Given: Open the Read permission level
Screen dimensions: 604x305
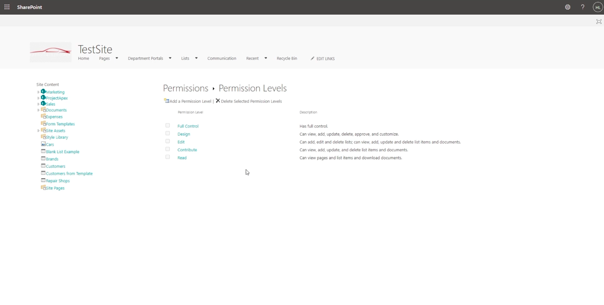Looking at the screenshot, I should tap(182, 158).
